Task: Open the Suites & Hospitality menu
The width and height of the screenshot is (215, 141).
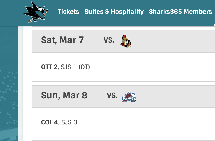Action: point(114,12)
